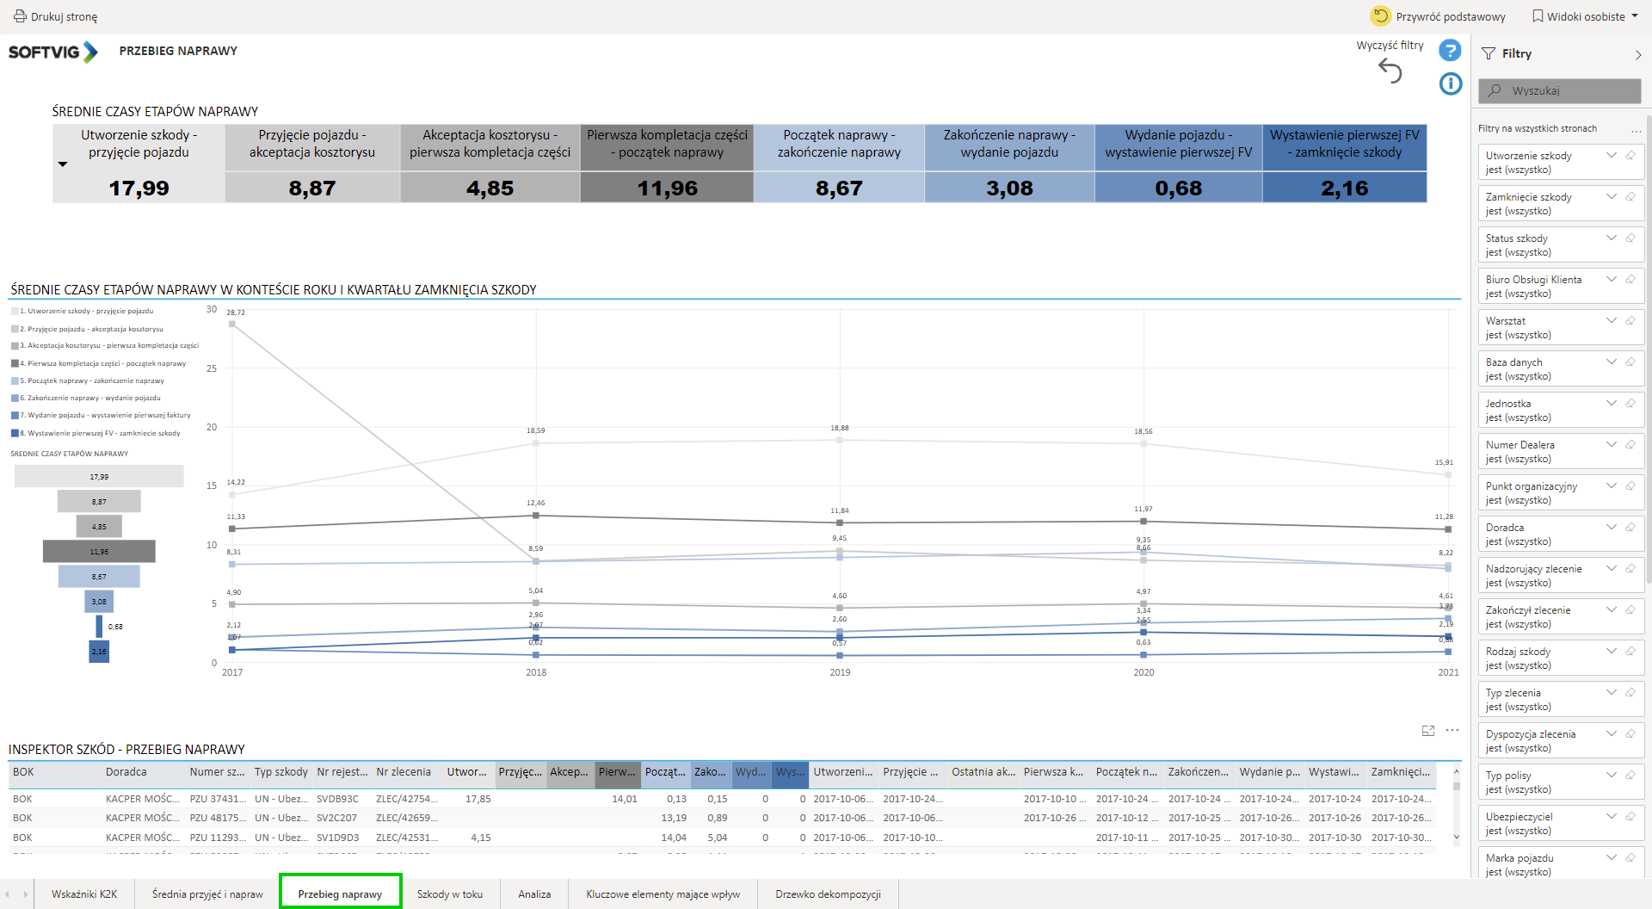Open the blue info circle icon
Image resolution: width=1652 pixels, height=909 pixels.
pos(1450,83)
